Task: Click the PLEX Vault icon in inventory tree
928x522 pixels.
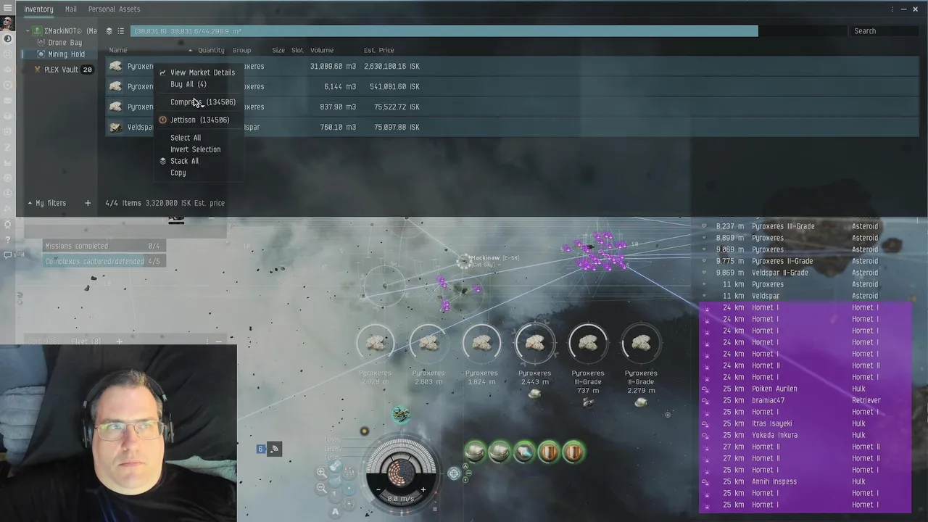Action: pos(38,70)
